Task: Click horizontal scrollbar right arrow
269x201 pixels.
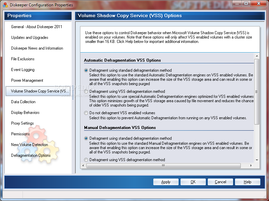Action: pos(251,165)
